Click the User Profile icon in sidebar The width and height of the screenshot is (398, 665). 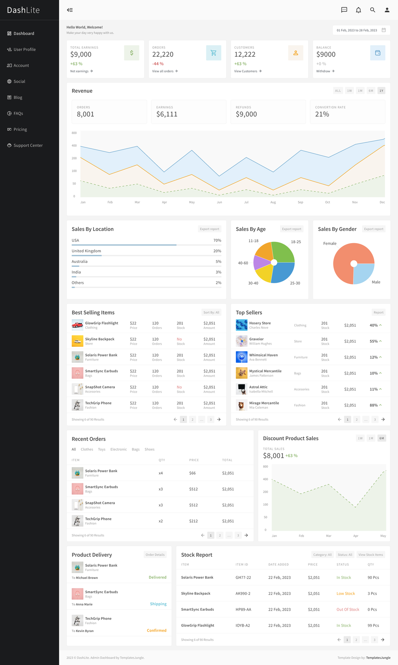[9, 50]
